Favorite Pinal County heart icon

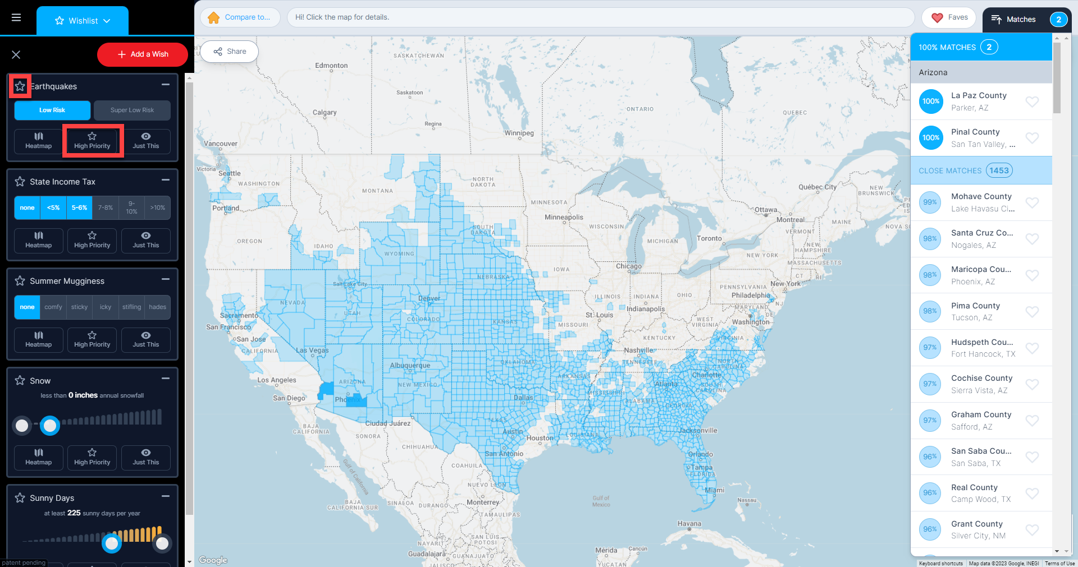point(1032,138)
